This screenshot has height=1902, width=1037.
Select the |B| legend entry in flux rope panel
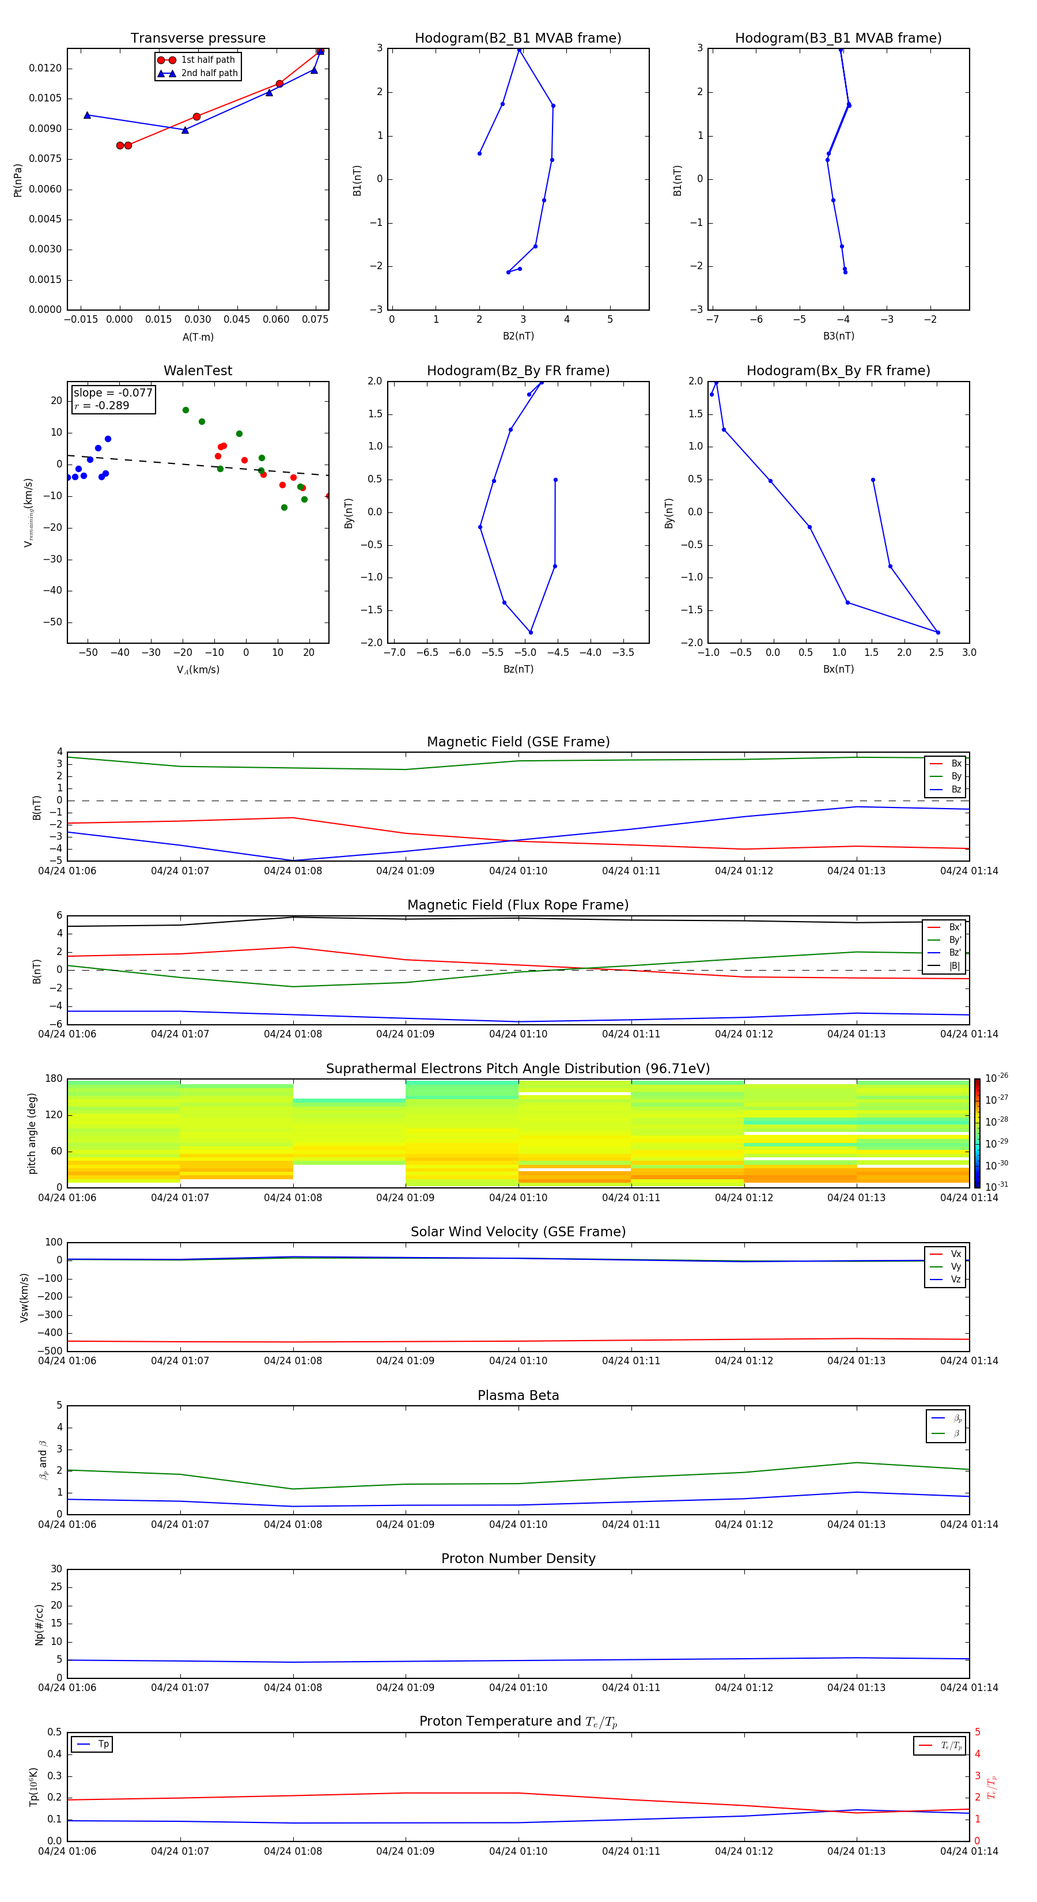point(945,966)
